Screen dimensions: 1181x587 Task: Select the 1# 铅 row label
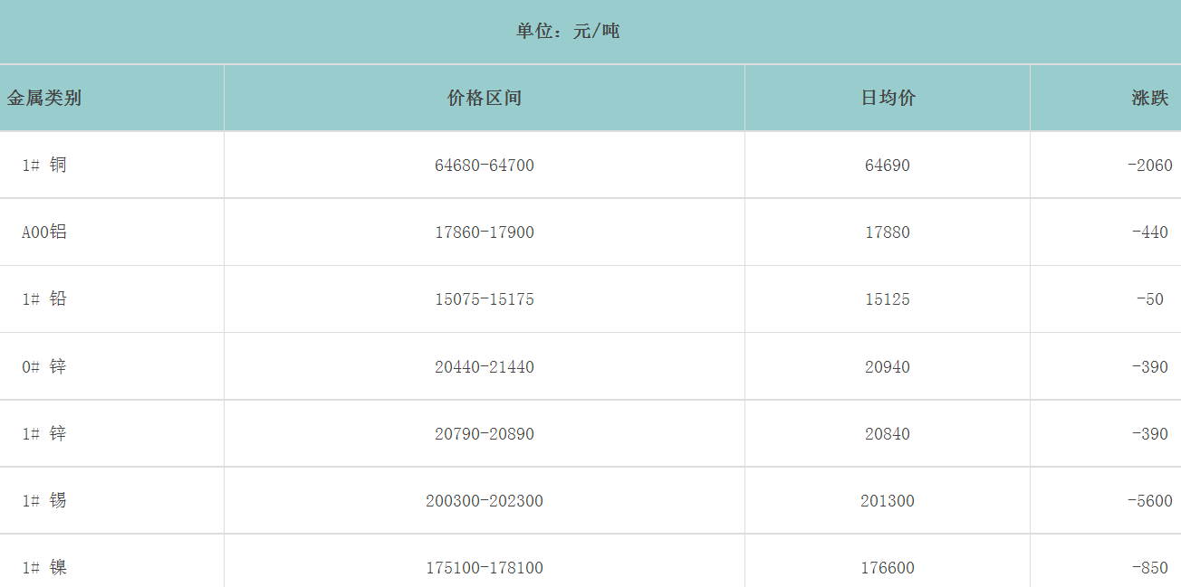(x=44, y=299)
